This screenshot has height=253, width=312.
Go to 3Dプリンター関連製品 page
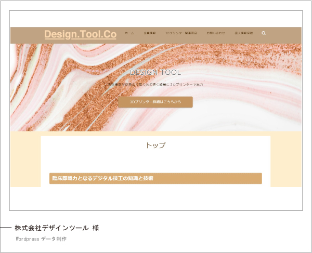click(181, 33)
